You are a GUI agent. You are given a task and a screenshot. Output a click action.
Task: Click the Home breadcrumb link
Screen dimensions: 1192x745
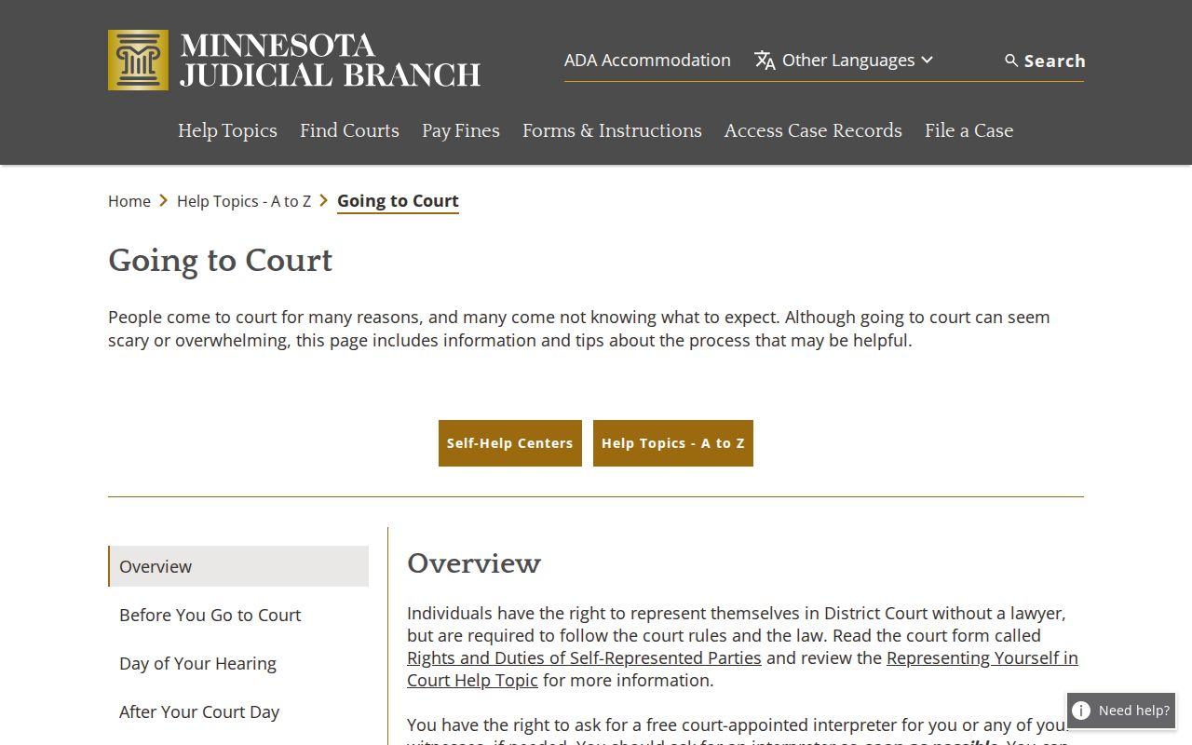point(129,201)
